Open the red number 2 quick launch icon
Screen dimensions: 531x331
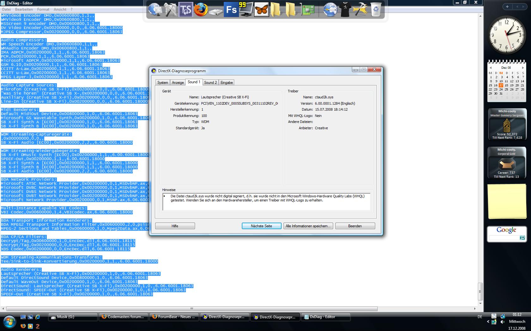click(x=38, y=326)
